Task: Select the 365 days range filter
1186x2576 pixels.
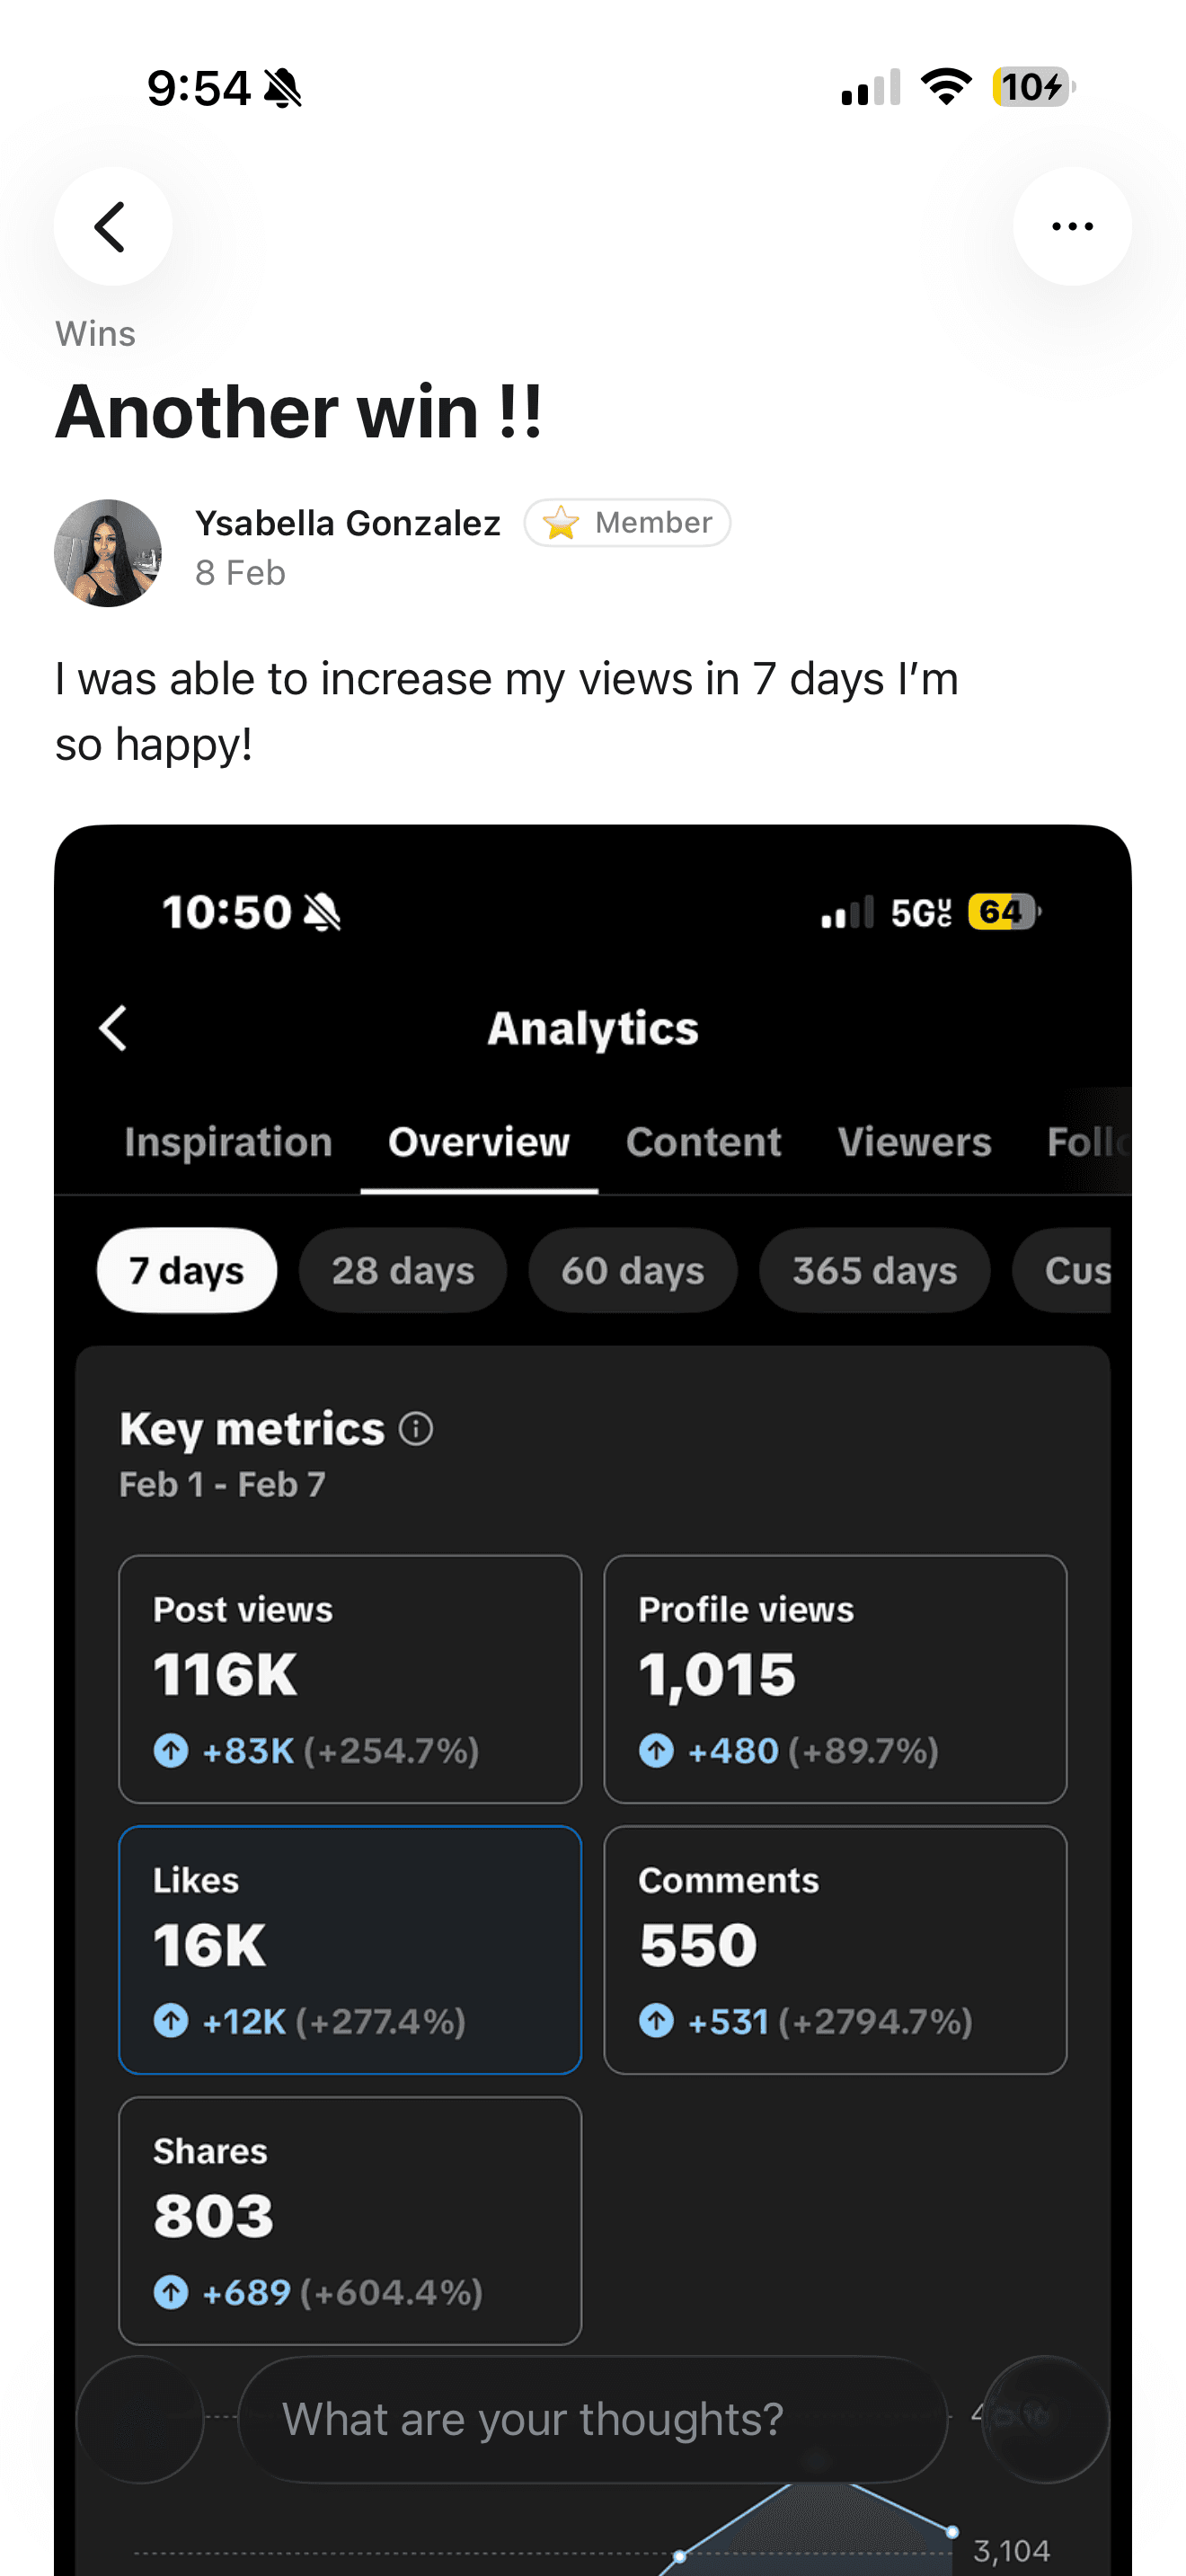Action: coord(874,1270)
